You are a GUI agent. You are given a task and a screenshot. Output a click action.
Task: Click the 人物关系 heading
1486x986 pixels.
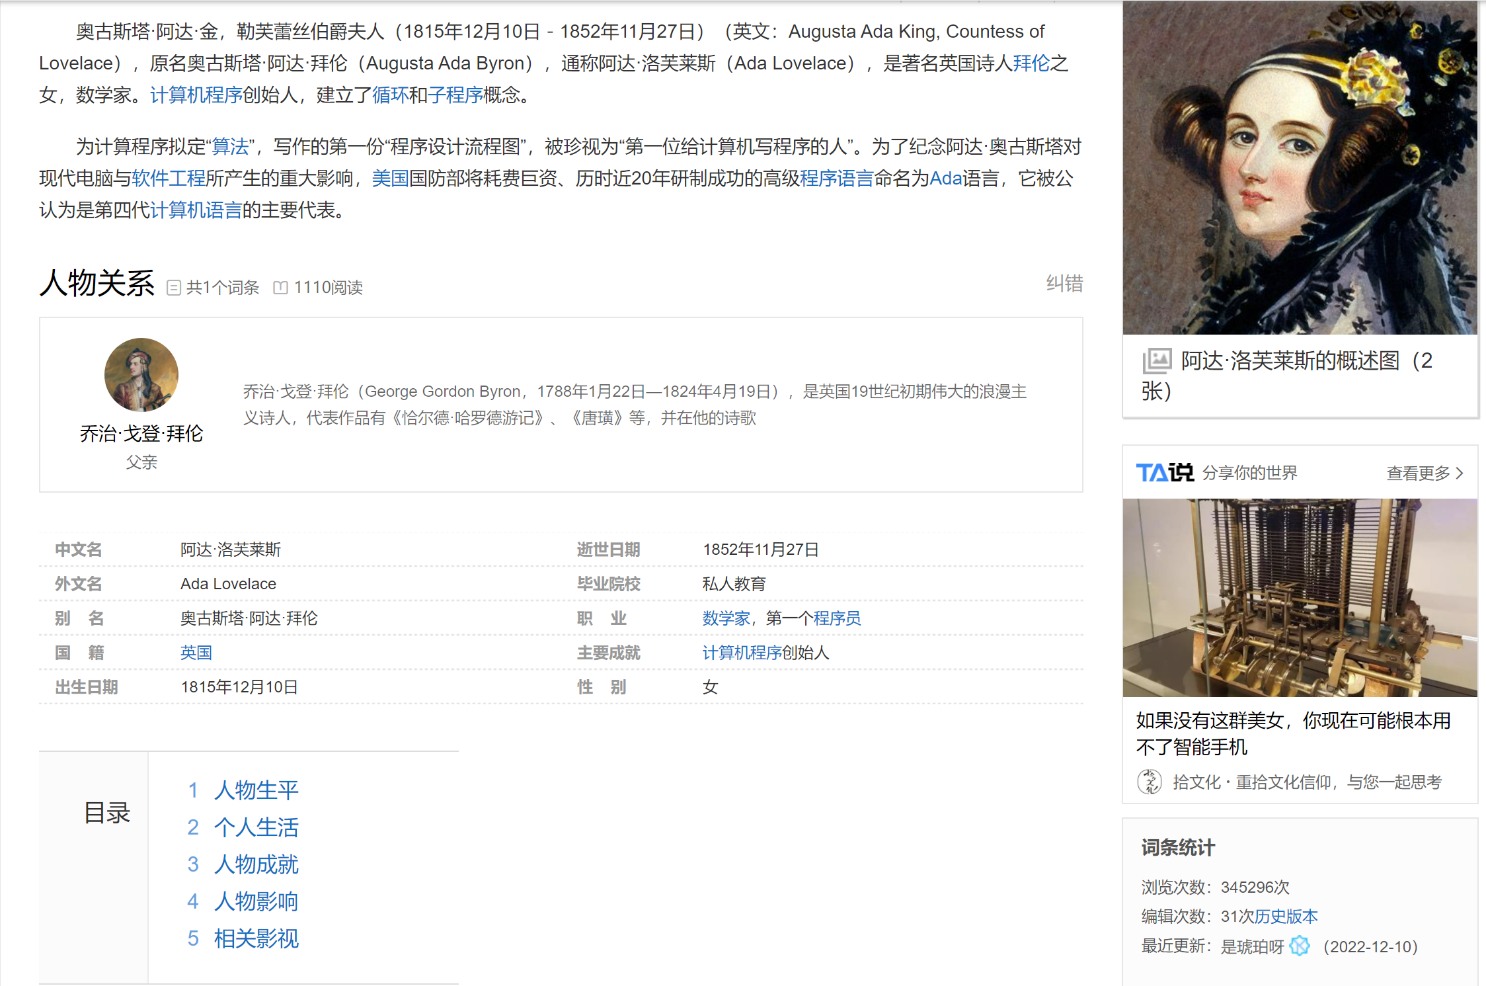tap(97, 284)
